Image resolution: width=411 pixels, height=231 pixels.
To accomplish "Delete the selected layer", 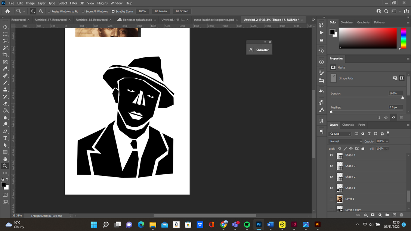I will point(402,215).
